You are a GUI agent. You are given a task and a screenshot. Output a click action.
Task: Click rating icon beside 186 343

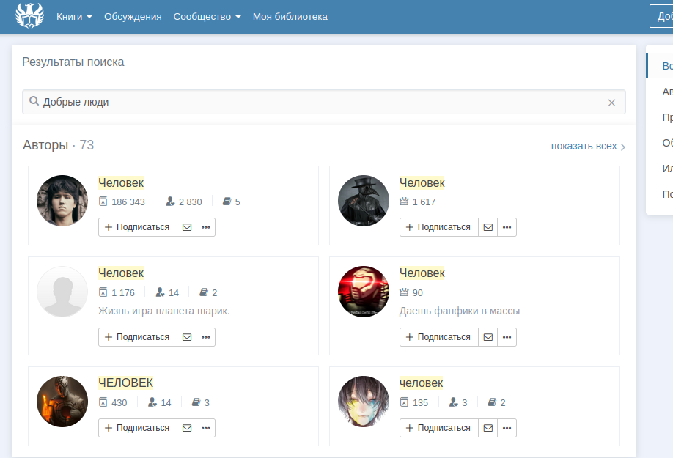[103, 202]
